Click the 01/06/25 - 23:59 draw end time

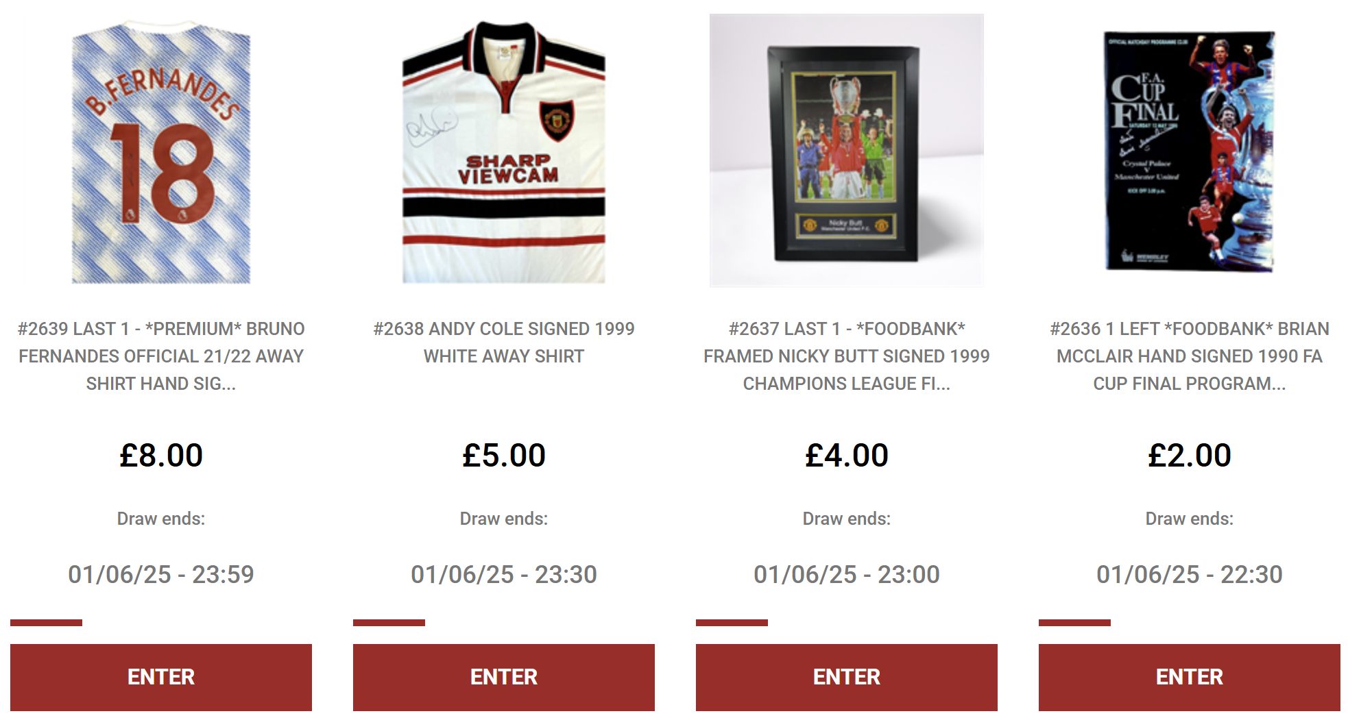click(161, 574)
